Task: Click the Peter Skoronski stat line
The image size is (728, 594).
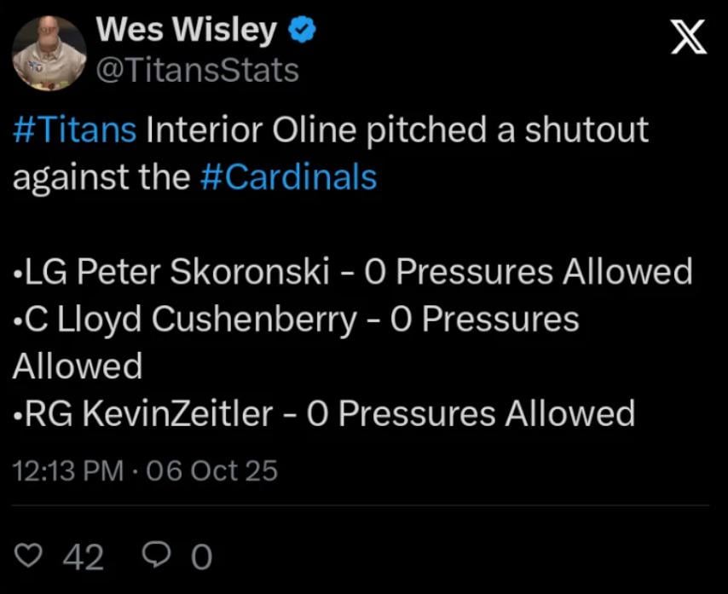Action: click(351, 272)
